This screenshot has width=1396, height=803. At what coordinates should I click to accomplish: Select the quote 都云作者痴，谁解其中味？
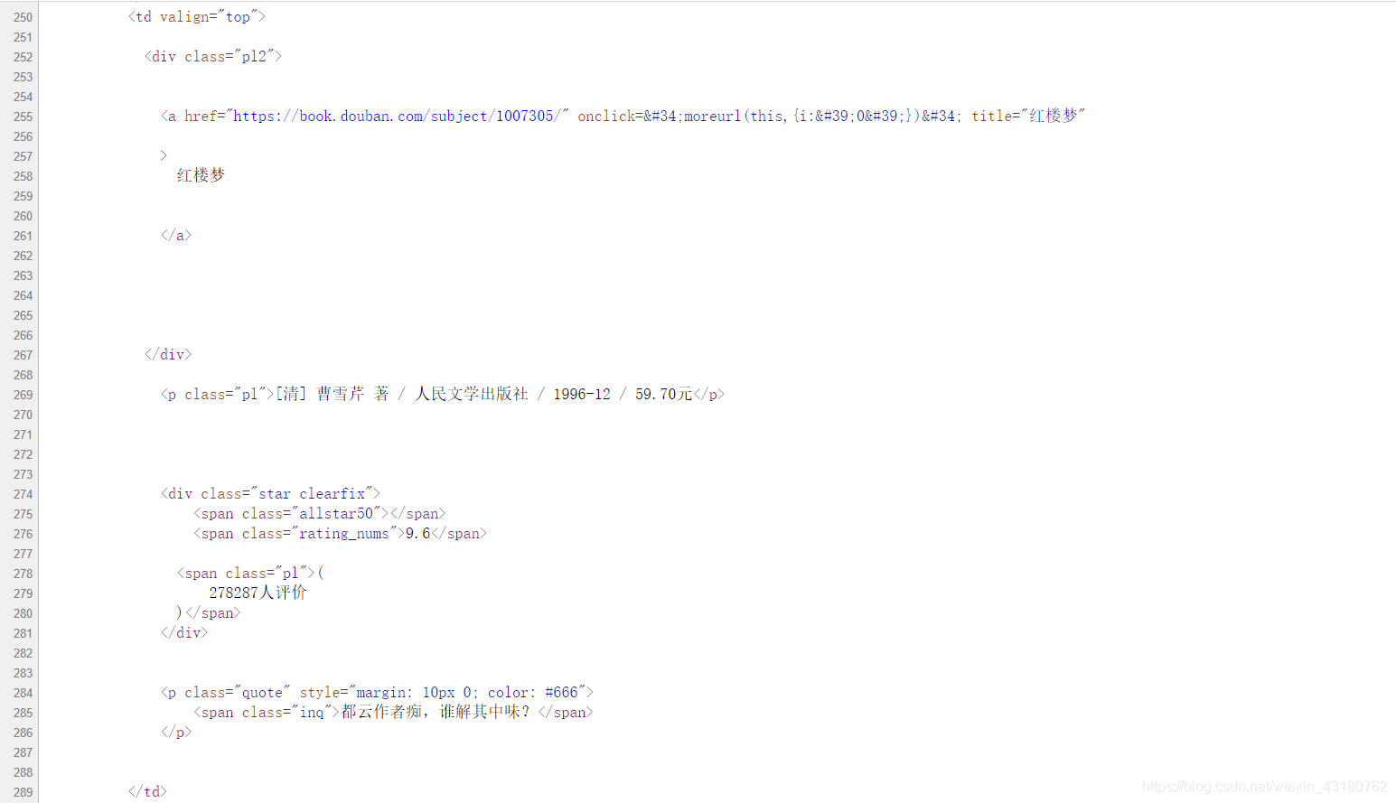click(x=436, y=712)
